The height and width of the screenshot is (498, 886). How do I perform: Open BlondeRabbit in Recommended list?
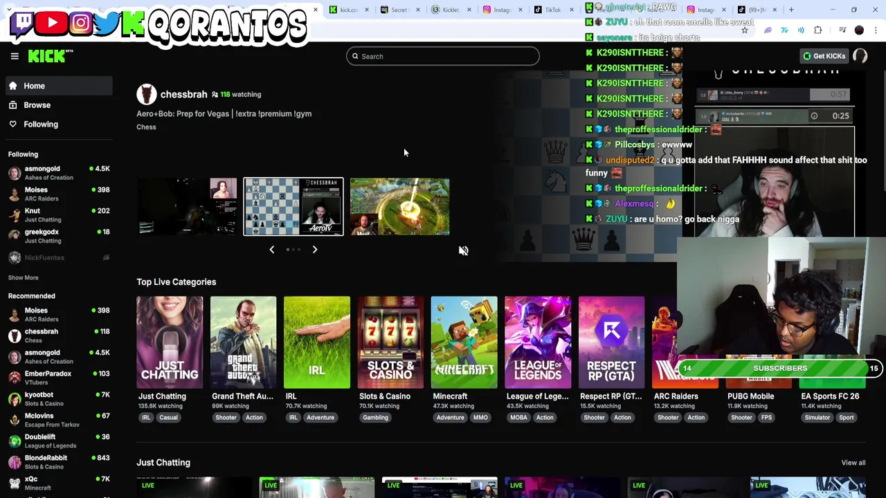(x=59, y=461)
